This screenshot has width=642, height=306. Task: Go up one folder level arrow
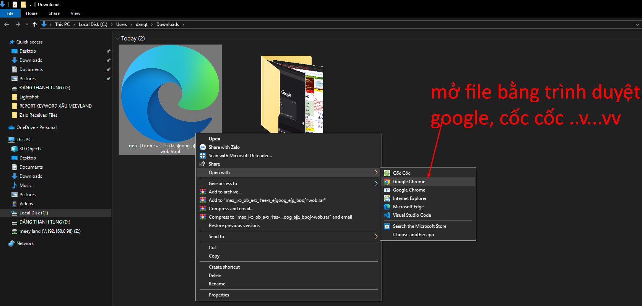tap(35, 24)
